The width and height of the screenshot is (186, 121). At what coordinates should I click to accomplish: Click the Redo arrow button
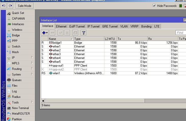tap(10, 6)
